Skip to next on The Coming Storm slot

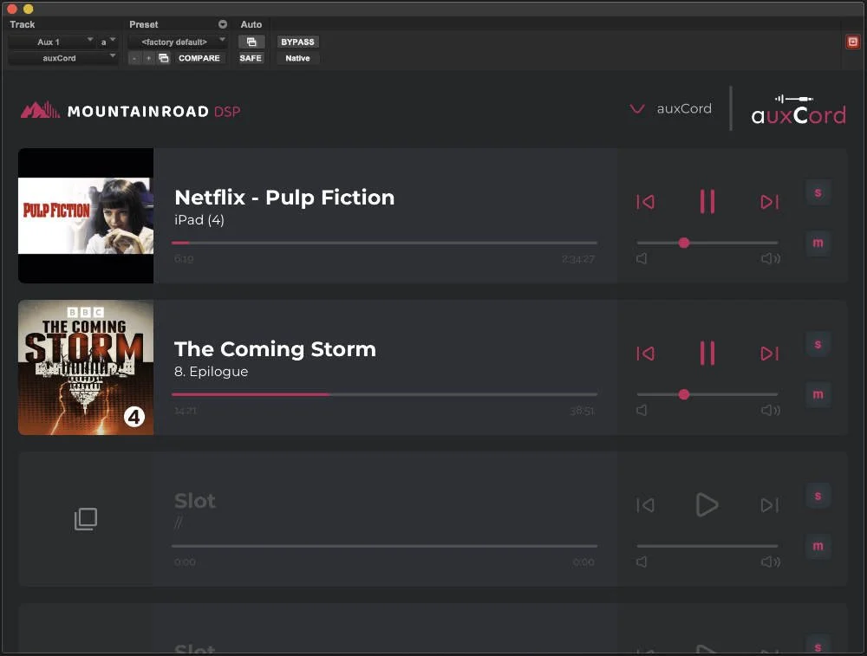(770, 354)
